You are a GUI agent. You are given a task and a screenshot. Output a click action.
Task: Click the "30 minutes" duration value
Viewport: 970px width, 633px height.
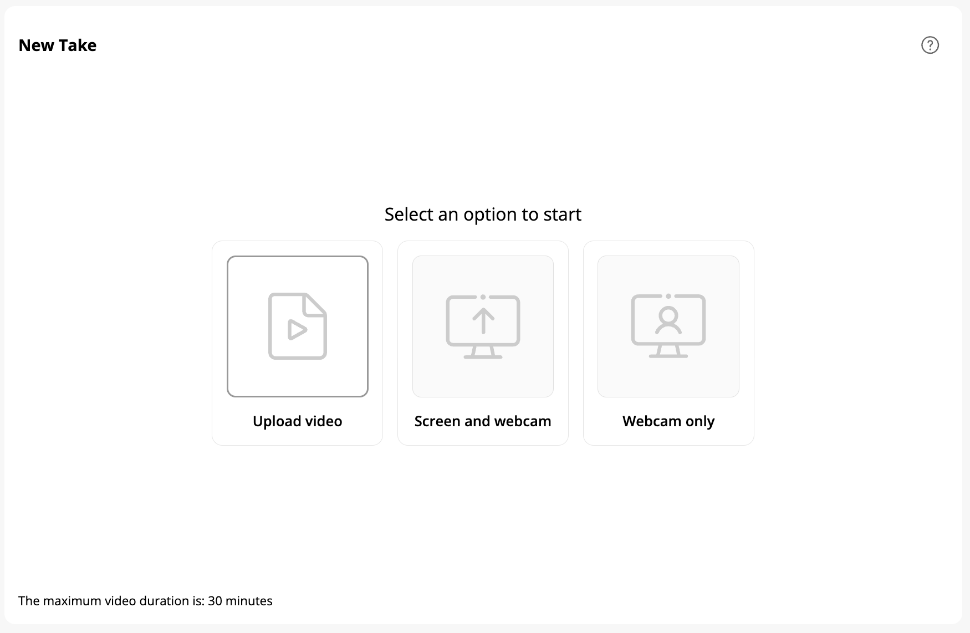pos(240,601)
